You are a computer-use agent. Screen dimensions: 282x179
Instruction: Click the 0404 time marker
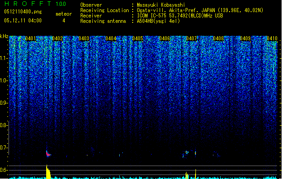tap(111, 38)
